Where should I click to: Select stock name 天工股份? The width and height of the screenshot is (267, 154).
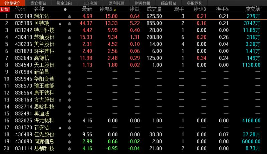[x=44, y=65]
